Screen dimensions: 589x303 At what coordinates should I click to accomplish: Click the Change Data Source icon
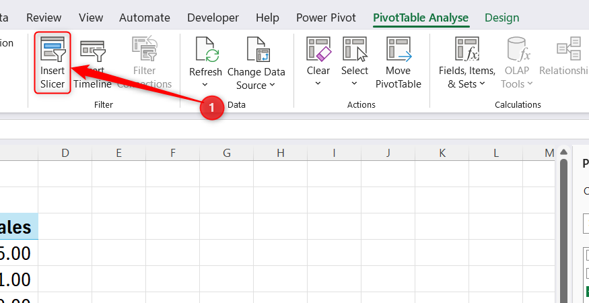(258, 49)
